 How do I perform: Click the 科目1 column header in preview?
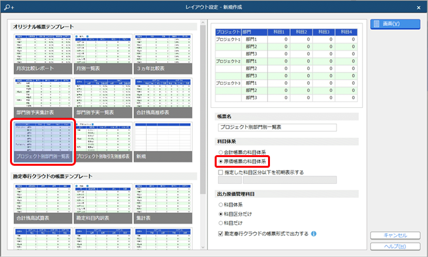tap(279, 32)
